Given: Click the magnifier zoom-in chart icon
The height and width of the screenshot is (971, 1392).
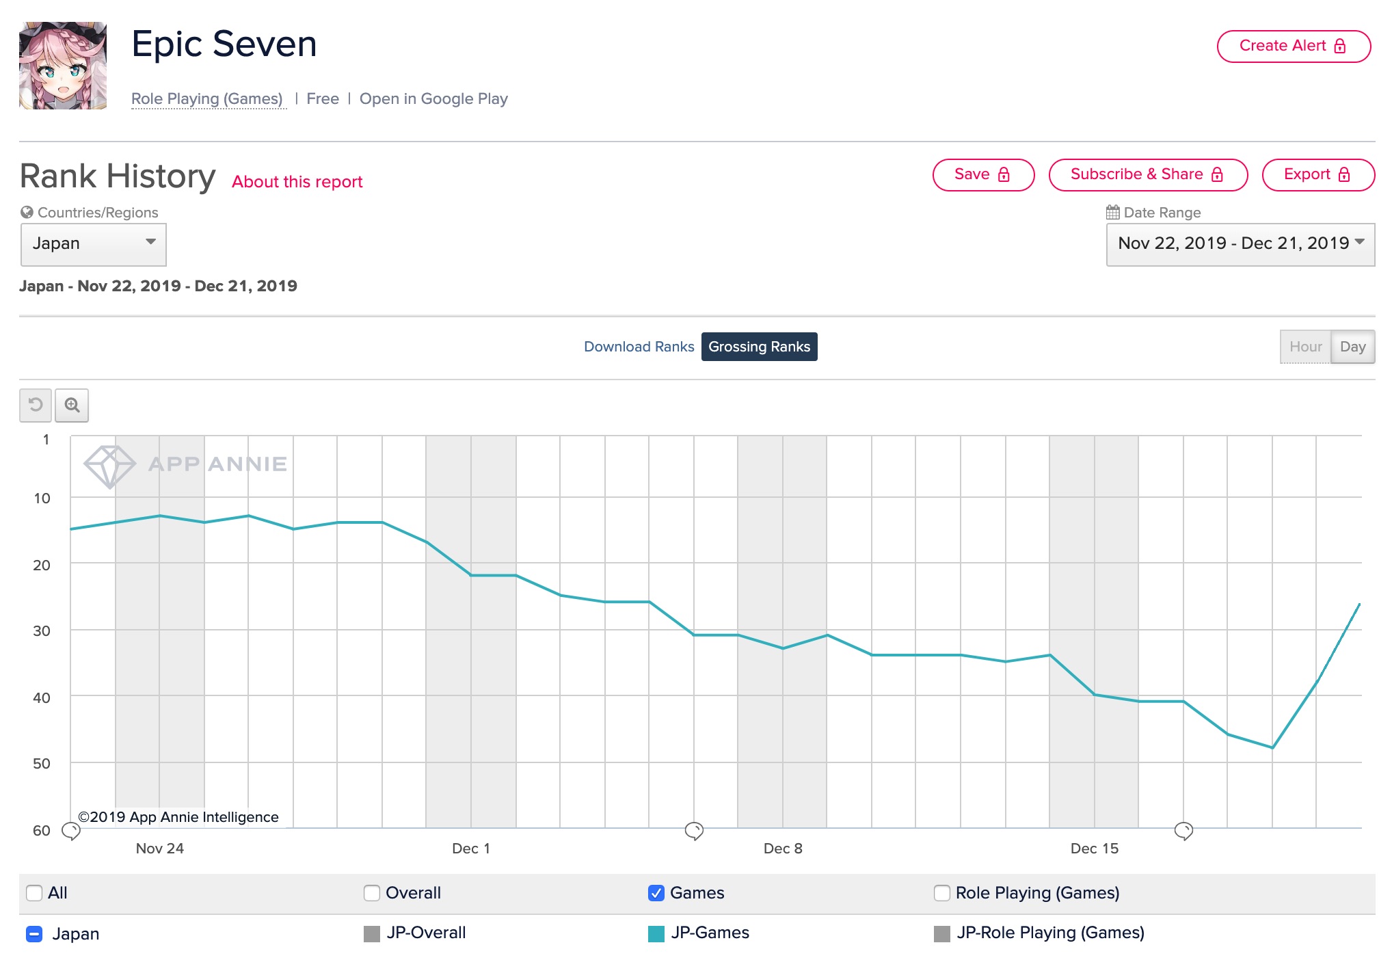Looking at the screenshot, I should [x=72, y=405].
